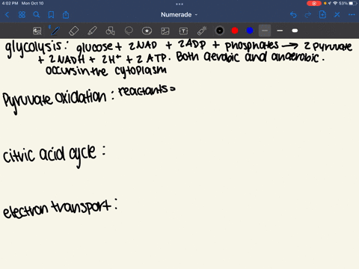Open search with the magnifier icon
The width and height of the screenshot is (359, 269).
pyautogui.click(x=37, y=15)
